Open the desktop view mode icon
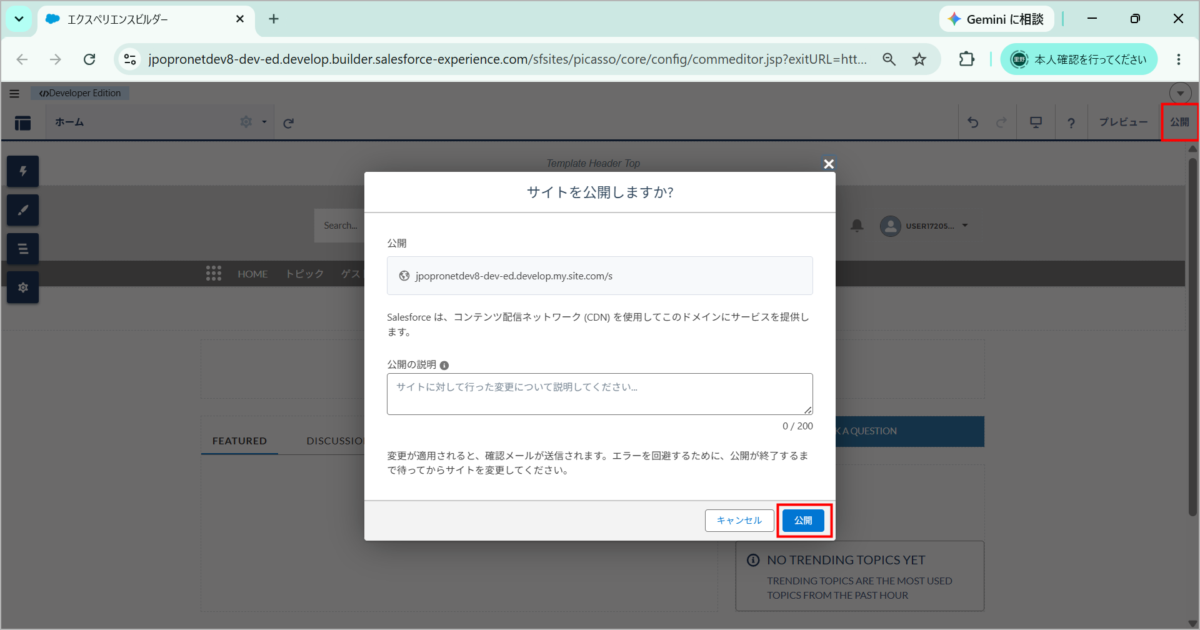The height and width of the screenshot is (630, 1200). coord(1036,122)
